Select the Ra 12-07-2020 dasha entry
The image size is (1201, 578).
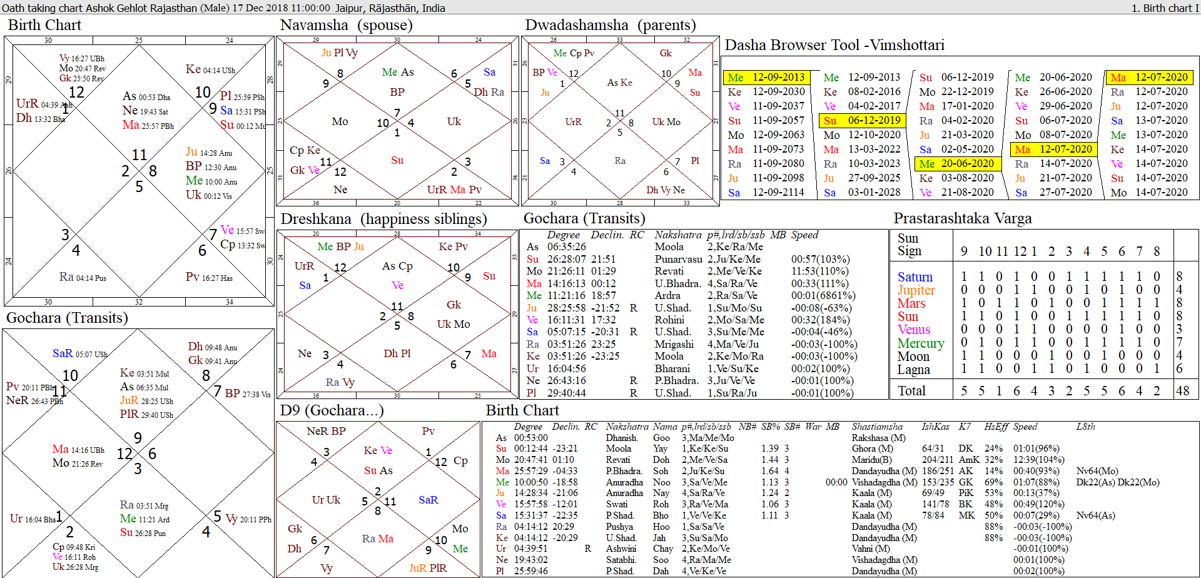[x=1149, y=91]
